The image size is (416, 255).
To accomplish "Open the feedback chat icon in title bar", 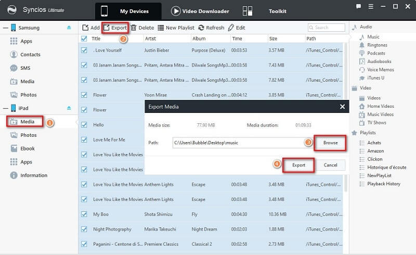I will [x=358, y=6].
